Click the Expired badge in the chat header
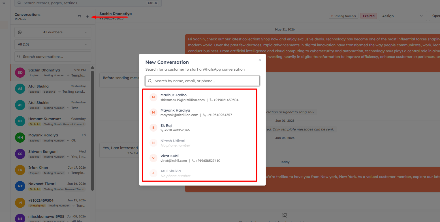This screenshot has width=440, height=222. (x=369, y=16)
